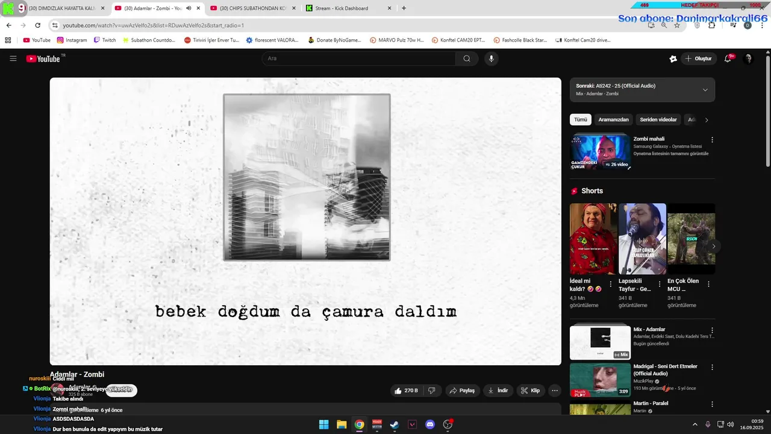Select the Tümü filter chip
This screenshot has height=434, width=771.
581,119
